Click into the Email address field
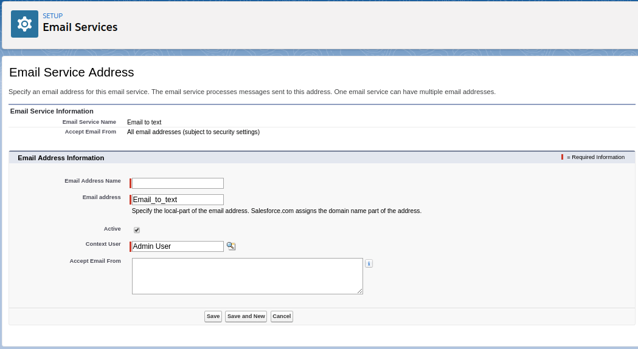The width and height of the screenshot is (638, 349). (x=178, y=200)
